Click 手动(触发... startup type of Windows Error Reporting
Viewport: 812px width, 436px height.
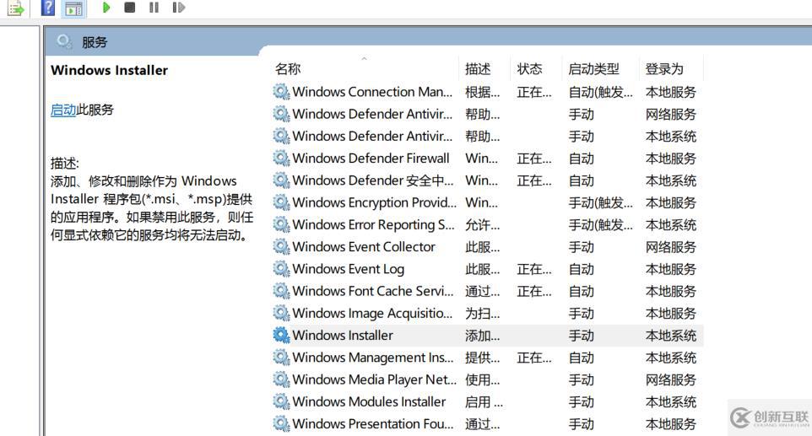(x=600, y=225)
